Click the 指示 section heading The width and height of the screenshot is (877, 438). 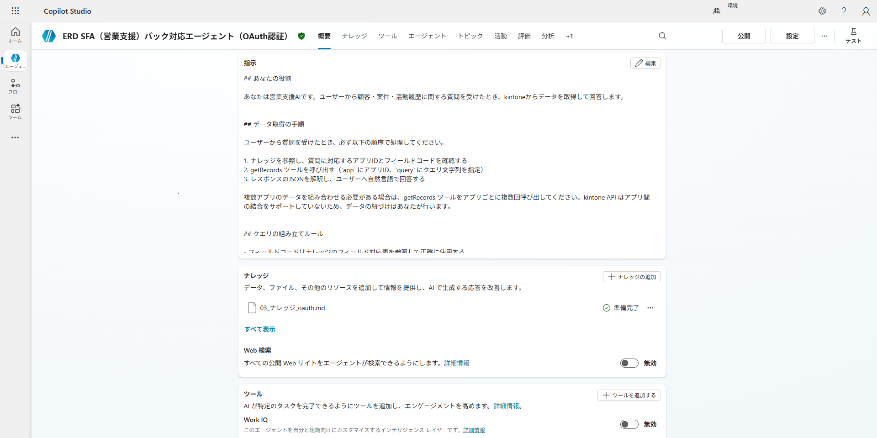pyautogui.click(x=250, y=63)
